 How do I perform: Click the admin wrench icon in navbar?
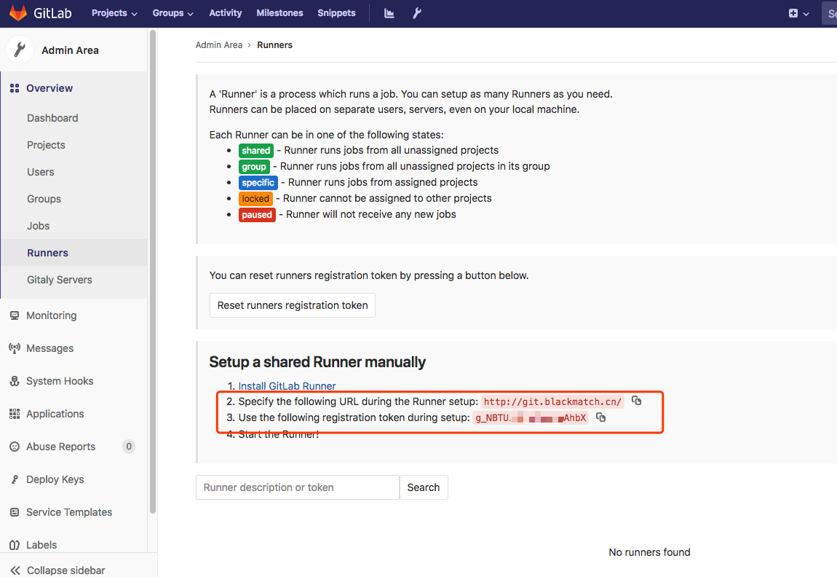pyautogui.click(x=417, y=13)
